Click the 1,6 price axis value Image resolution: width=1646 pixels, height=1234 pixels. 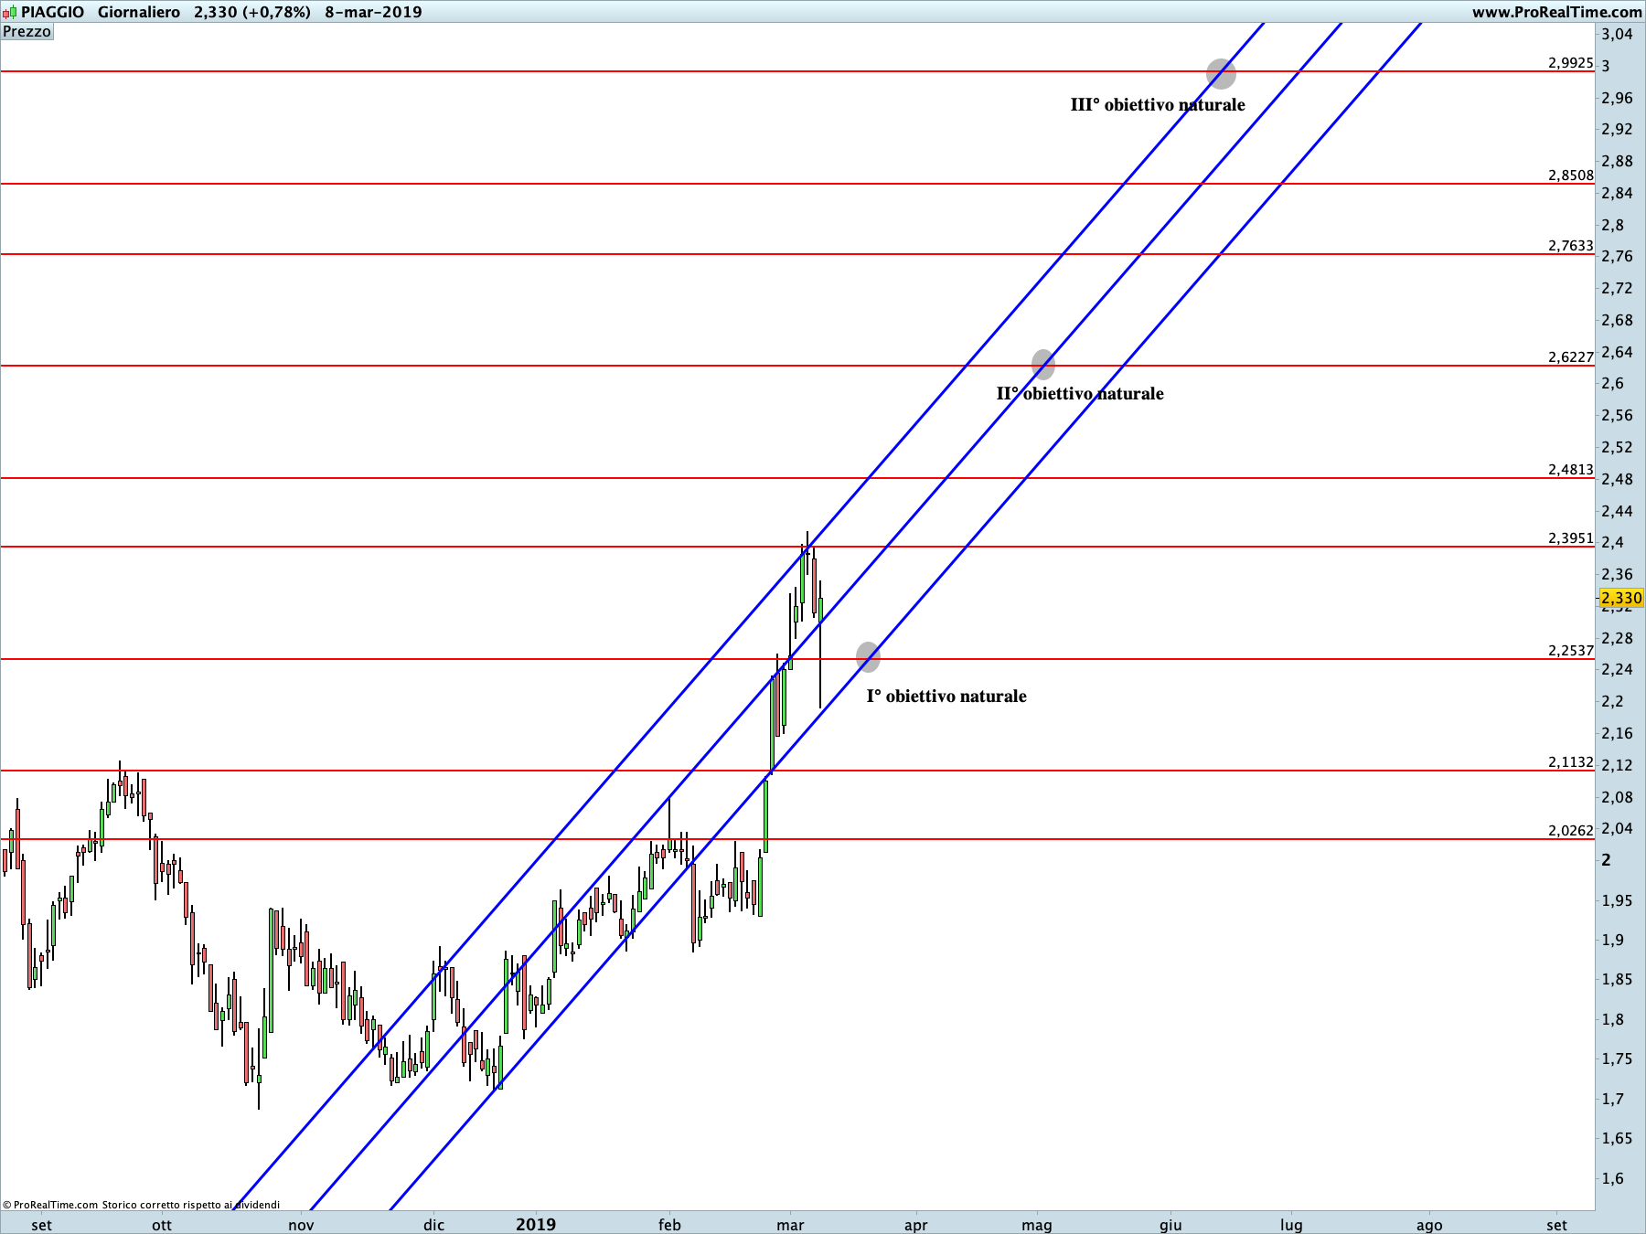(x=1613, y=1178)
